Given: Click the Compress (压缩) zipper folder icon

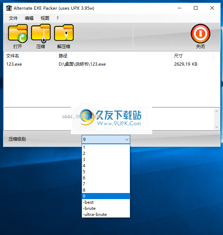Looking at the screenshot, I should [41, 33].
